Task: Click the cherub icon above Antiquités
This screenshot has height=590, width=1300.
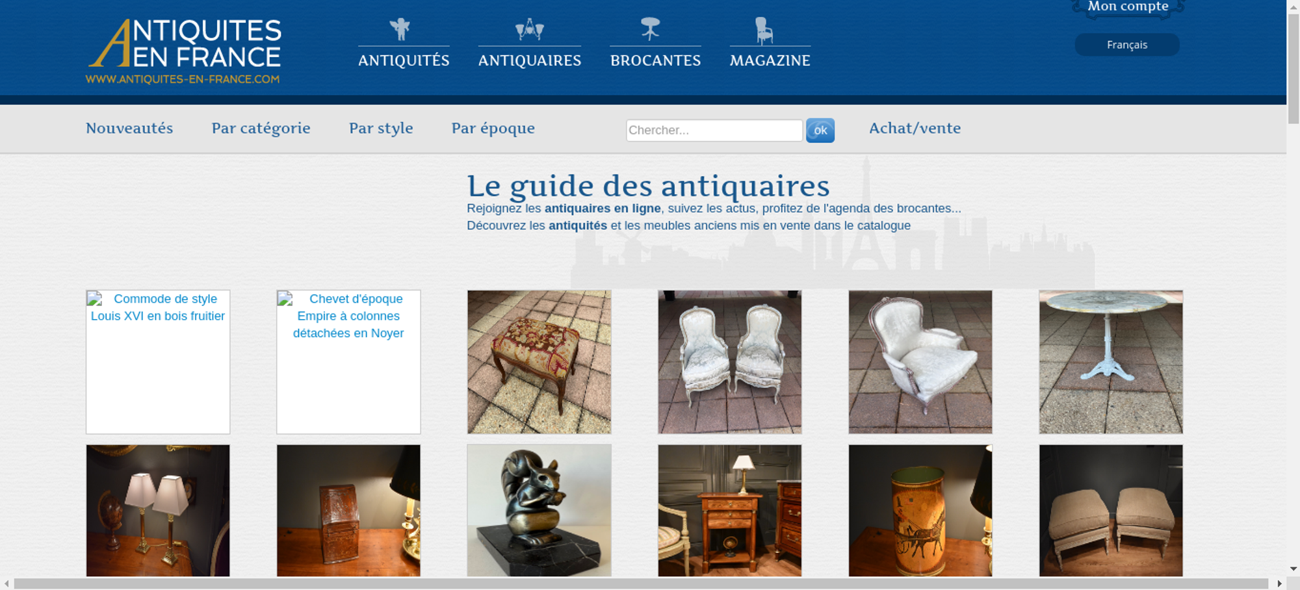Action: pos(400,29)
